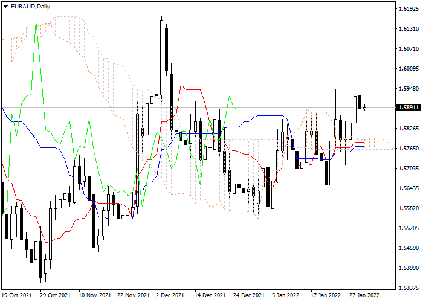Viewport: 423px width, 302px height.
Task: Click the 1.55205 price axis label
Action: tap(408, 228)
